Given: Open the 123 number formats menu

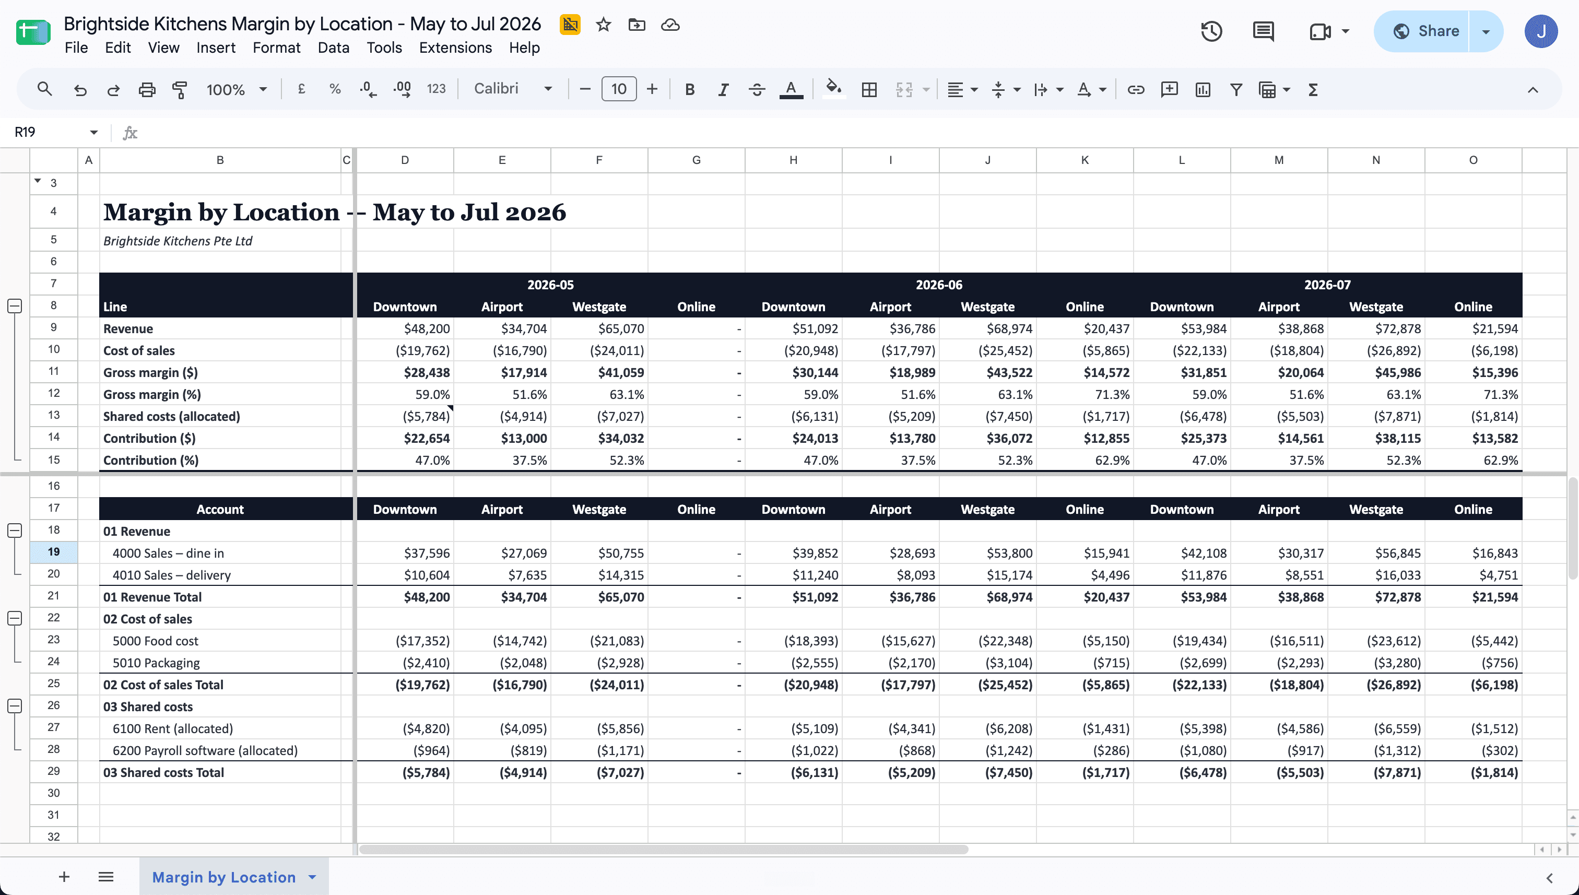Looking at the screenshot, I should 437,89.
